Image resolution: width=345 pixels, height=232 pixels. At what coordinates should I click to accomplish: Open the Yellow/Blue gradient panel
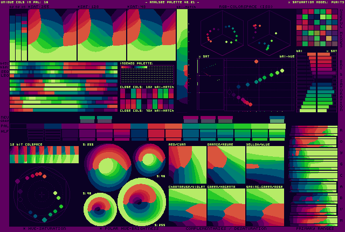point(265,166)
